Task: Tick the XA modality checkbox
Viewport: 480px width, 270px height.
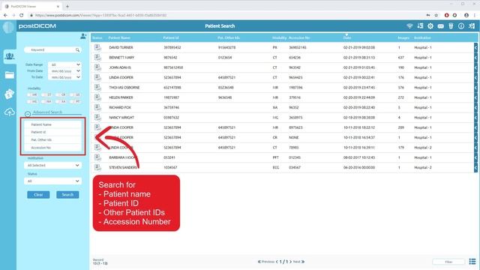Action: pyautogui.click(x=61, y=101)
